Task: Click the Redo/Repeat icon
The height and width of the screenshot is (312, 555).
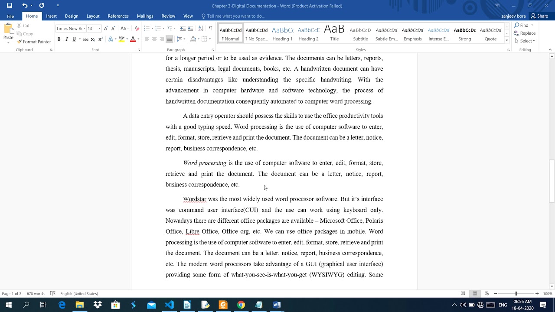Action: point(42,6)
